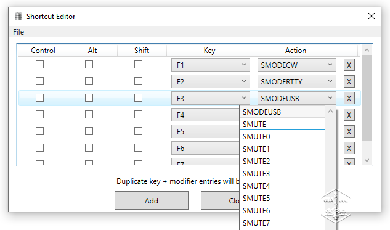Choose SMUTE2 from the list
This screenshot has width=390, height=230.
(x=282, y=162)
